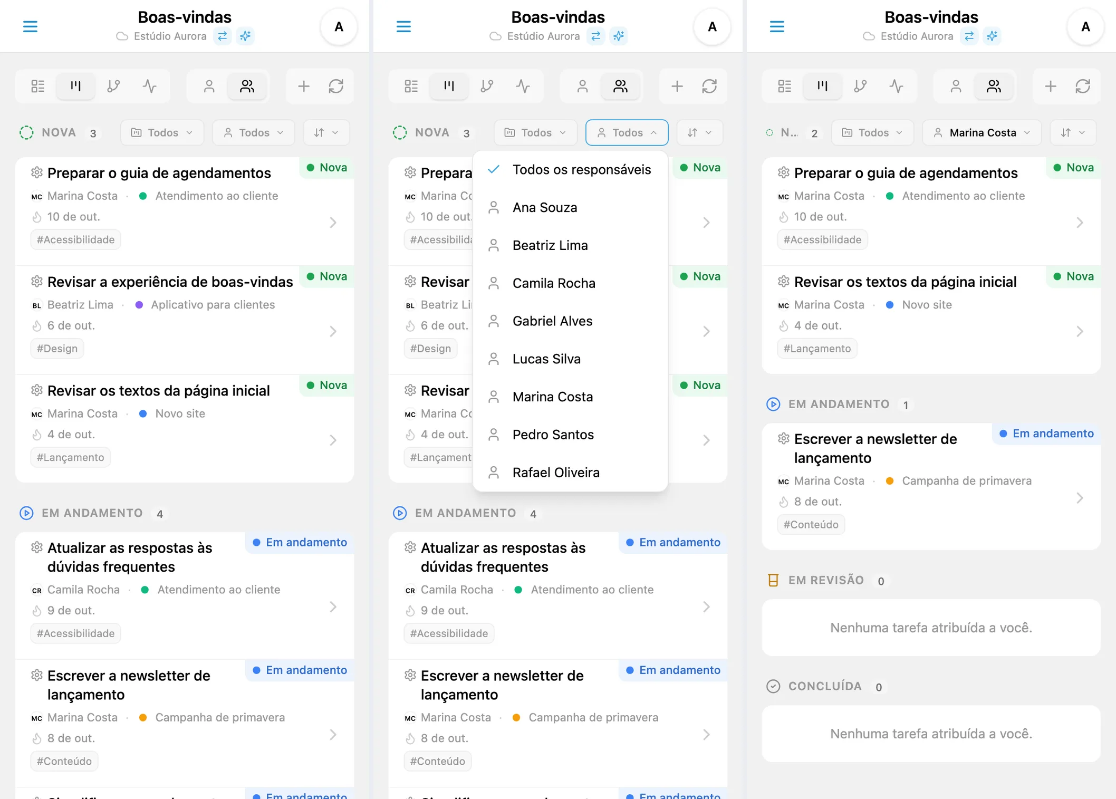Switch to list view in the left panel toolbar

coord(38,86)
